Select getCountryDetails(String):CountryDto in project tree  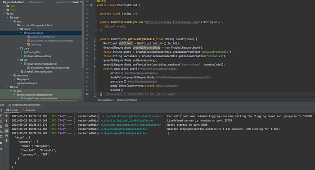(x=52, y=41)
